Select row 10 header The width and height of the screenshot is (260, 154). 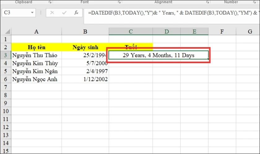click(6, 111)
